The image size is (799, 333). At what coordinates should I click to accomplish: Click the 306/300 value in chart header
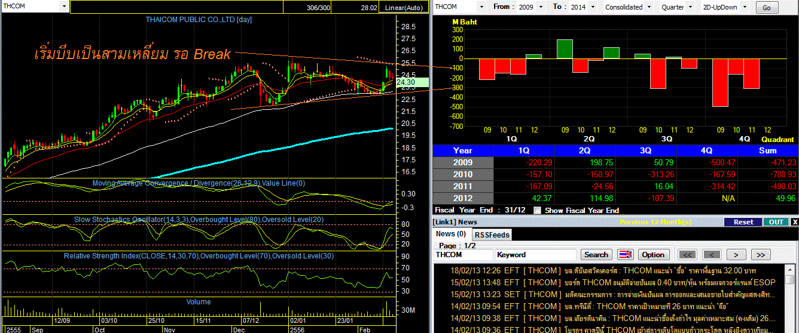(318, 8)
